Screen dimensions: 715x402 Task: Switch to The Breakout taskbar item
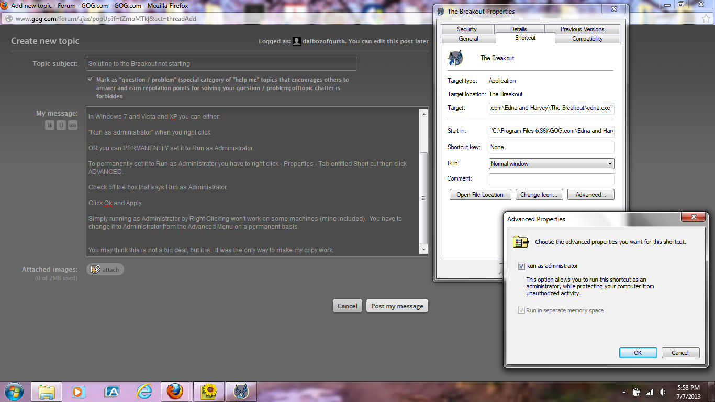[241, 392]
